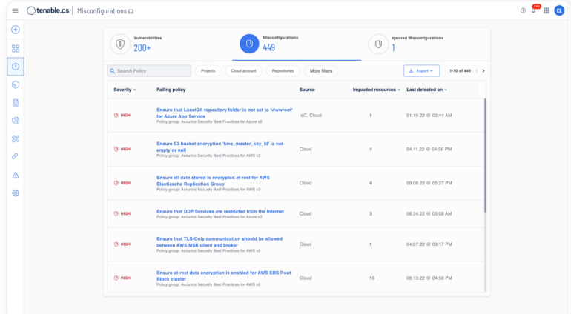The height and width of the screenshot is (314, 571).
Task: Sort by Last detected on column
Action: 426,90
